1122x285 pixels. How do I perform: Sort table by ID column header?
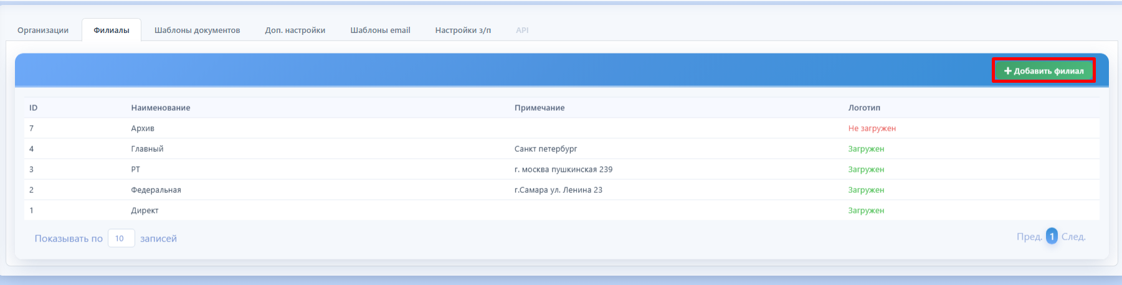pyautogui.click(x=34, y=108)
